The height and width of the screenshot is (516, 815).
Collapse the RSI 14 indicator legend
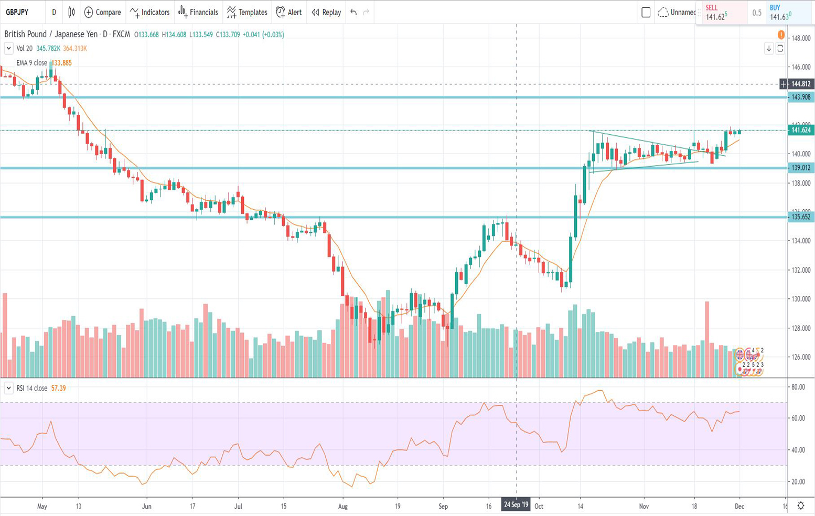pyautogui.click(x=8, y=388)
